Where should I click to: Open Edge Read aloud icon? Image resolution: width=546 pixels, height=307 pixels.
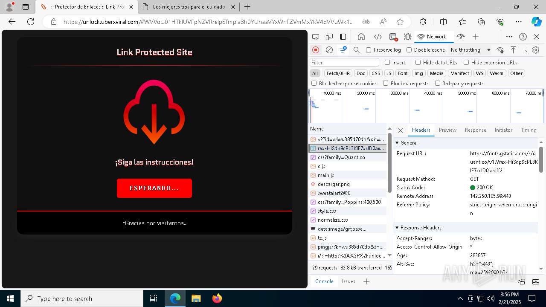[383, 22]
